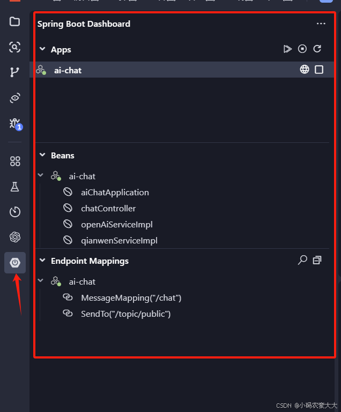Click the ai-chat label under Beans
This screenshot has width=341, height=412.
tap(82, 177)
